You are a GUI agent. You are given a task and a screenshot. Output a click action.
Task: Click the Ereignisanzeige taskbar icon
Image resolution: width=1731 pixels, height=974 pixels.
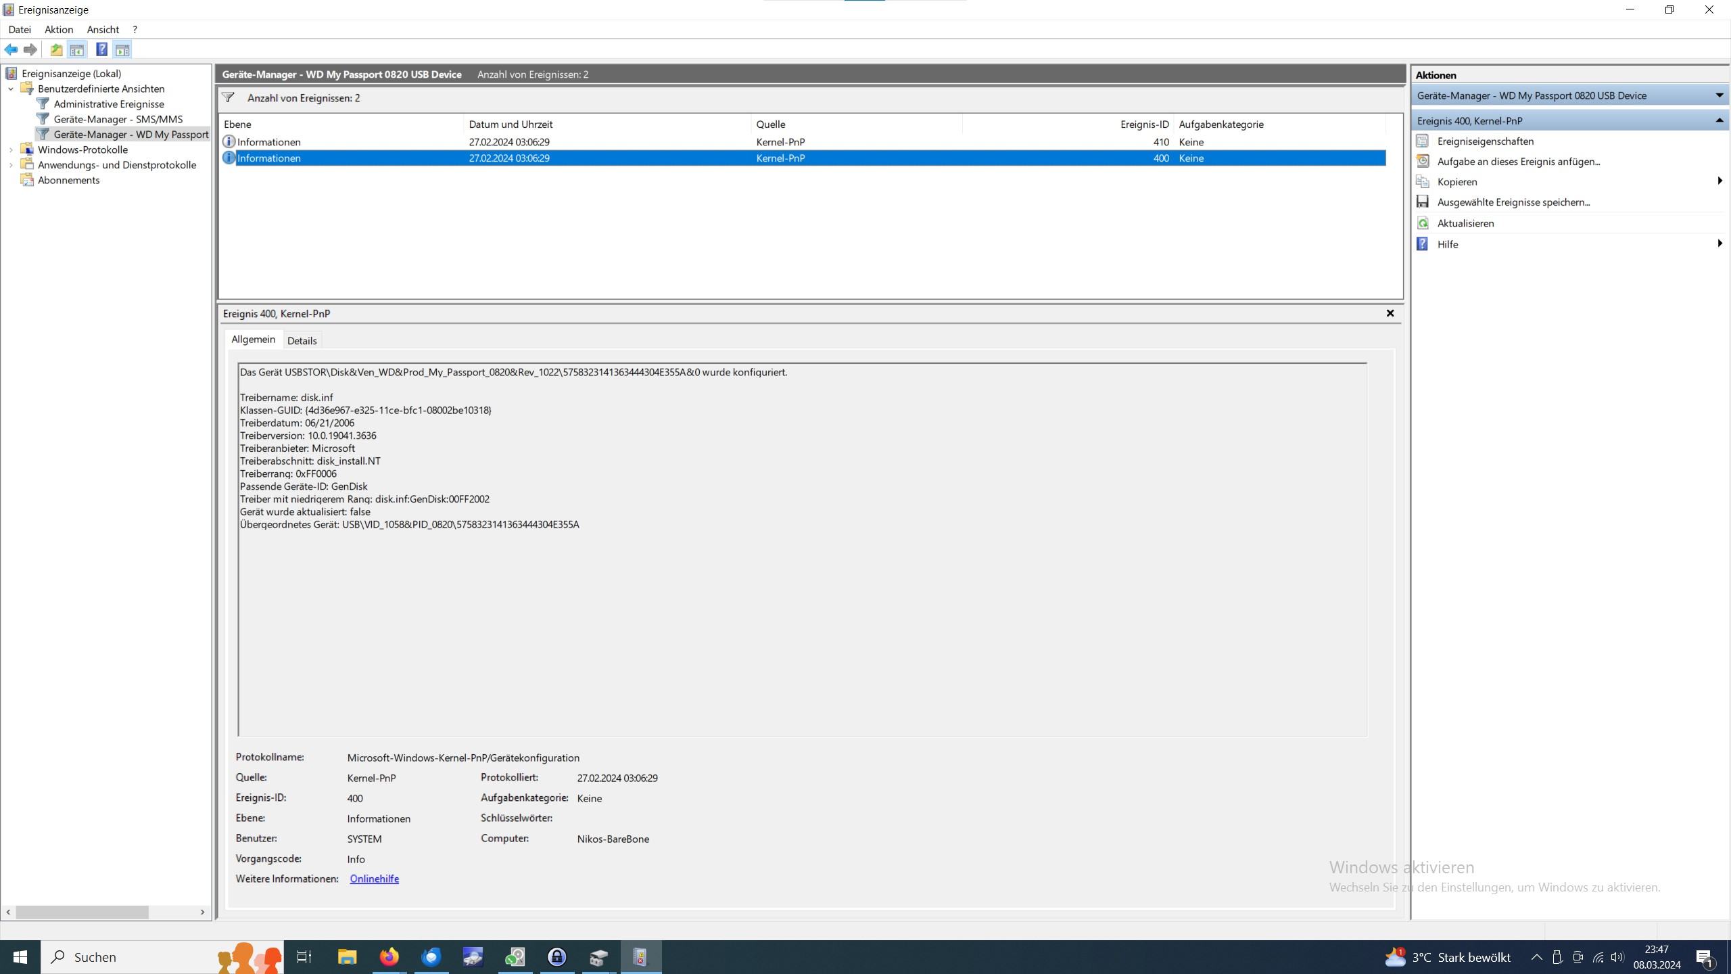click(x=640, y=957)
